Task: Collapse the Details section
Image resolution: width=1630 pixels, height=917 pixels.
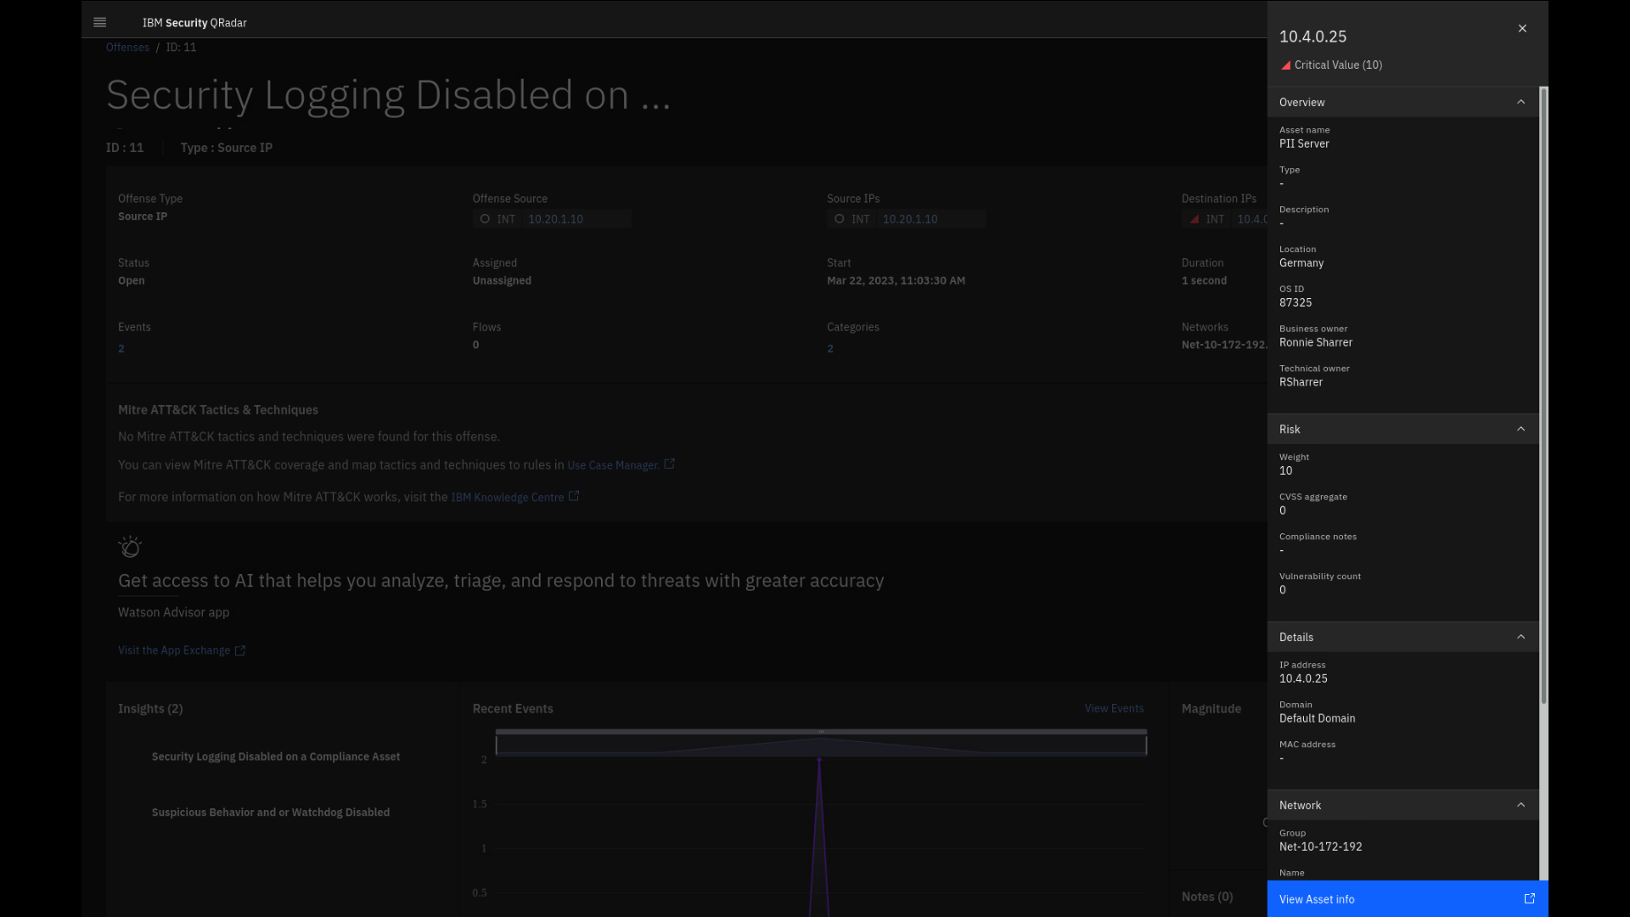Action: click(1520, 637)
